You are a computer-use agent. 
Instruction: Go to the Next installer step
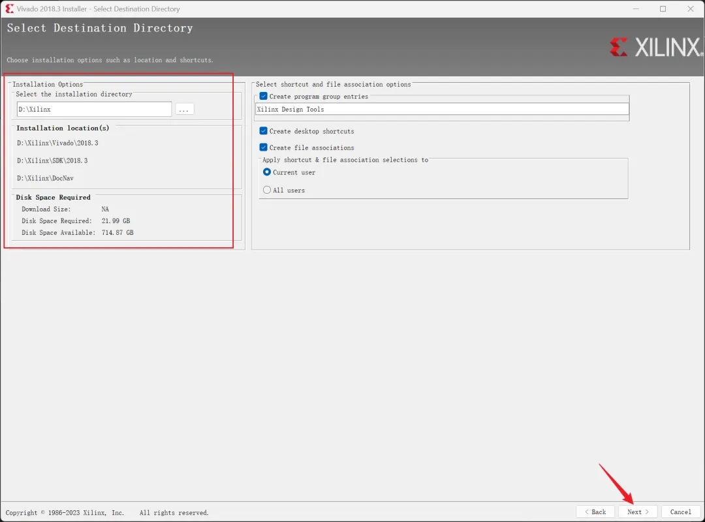638,512
